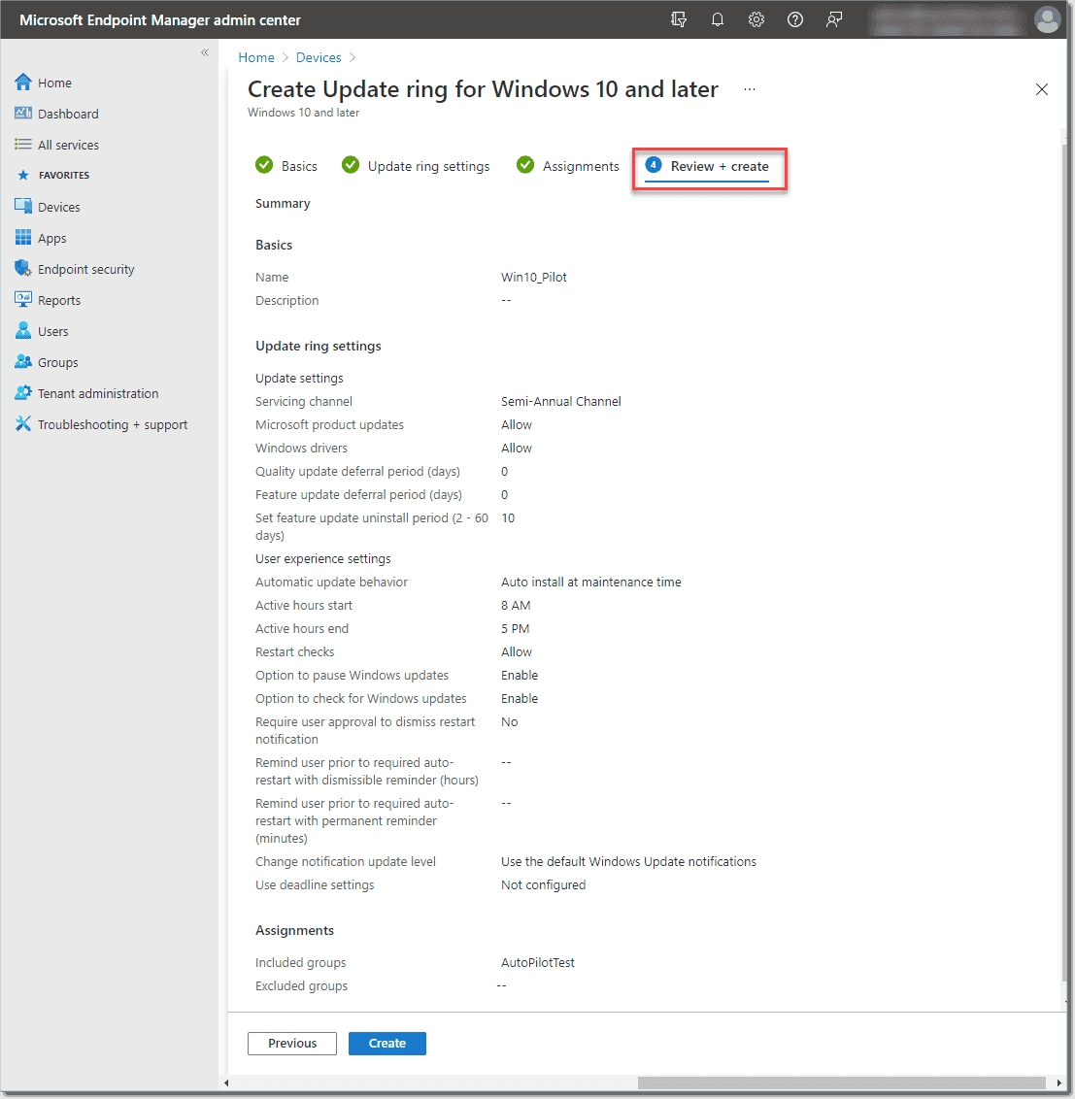Open Endpoint security in the sidebar
This screenshot has width=1075, height=1099.
pyautogui.click(x=86, y=269)
